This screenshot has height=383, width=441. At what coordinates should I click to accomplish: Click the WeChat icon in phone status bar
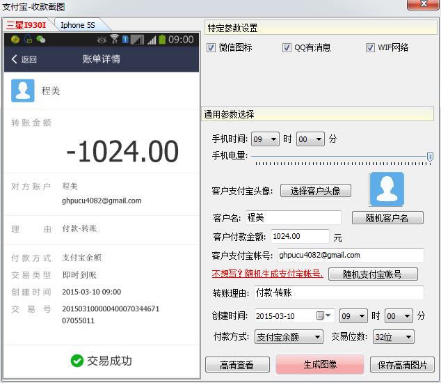point(41,40)
